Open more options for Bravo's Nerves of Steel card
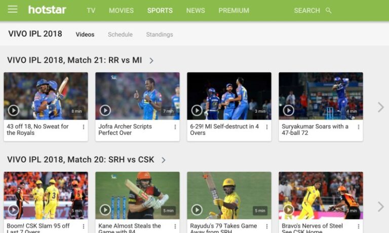The image size is (389, 233). pos(359,226)
